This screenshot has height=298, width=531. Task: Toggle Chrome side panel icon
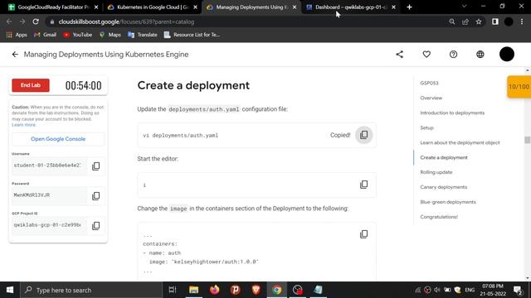pos(495,22)
